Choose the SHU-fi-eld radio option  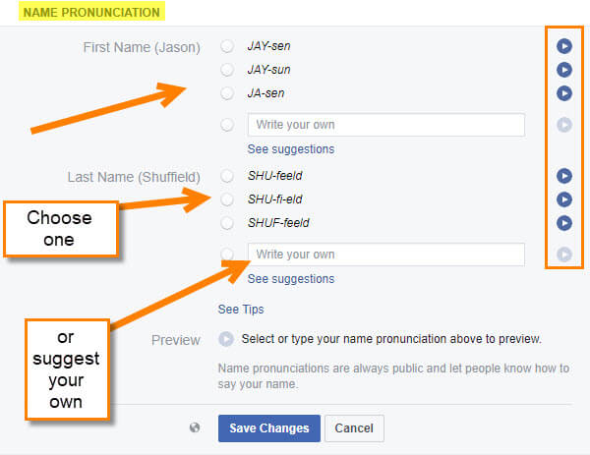227,199
